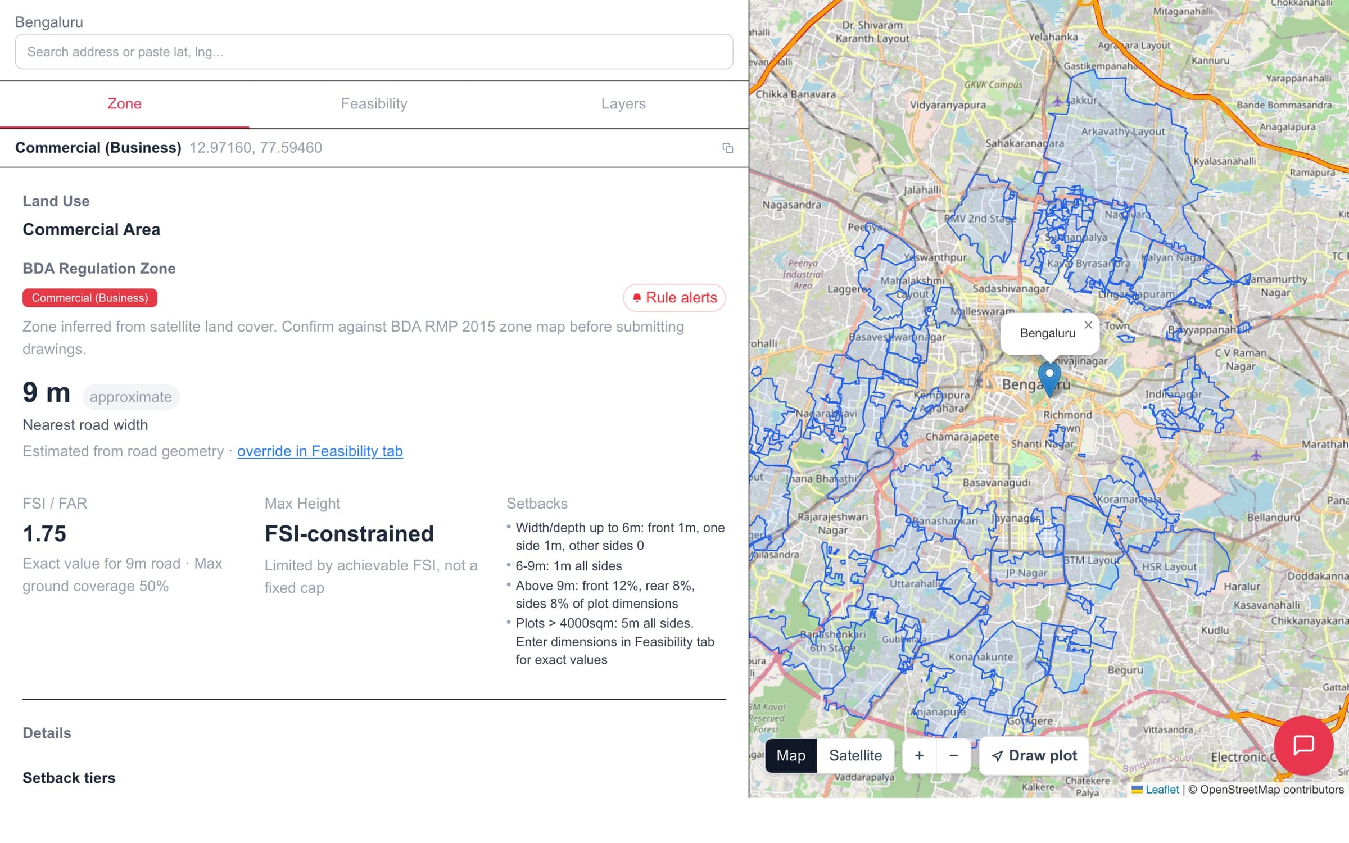Copy zone coordinates with the copy icon
Screen dimensions: 1349x843
click(x=727, y=148)
